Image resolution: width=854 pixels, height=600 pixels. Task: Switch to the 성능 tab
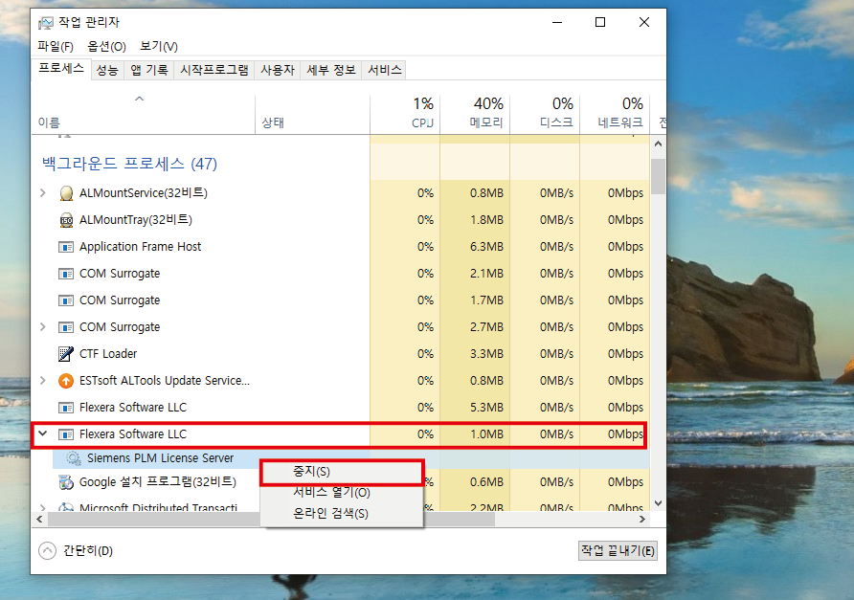point(107,70)
